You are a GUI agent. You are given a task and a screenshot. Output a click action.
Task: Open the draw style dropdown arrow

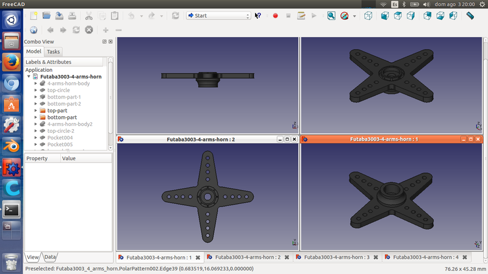click(x=354, y=16)
